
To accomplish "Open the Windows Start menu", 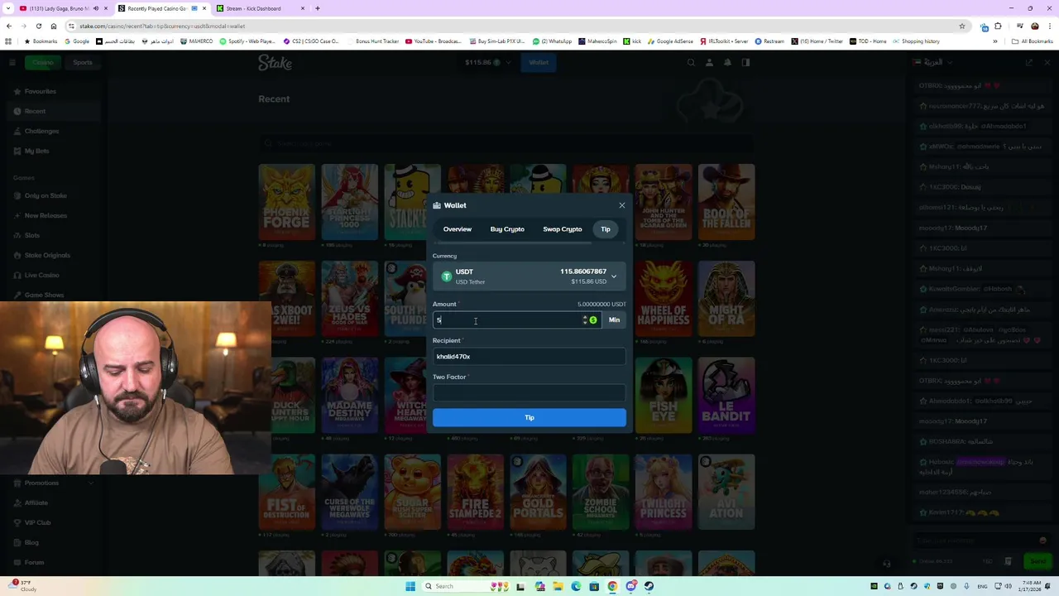I will tap(410, 586).
